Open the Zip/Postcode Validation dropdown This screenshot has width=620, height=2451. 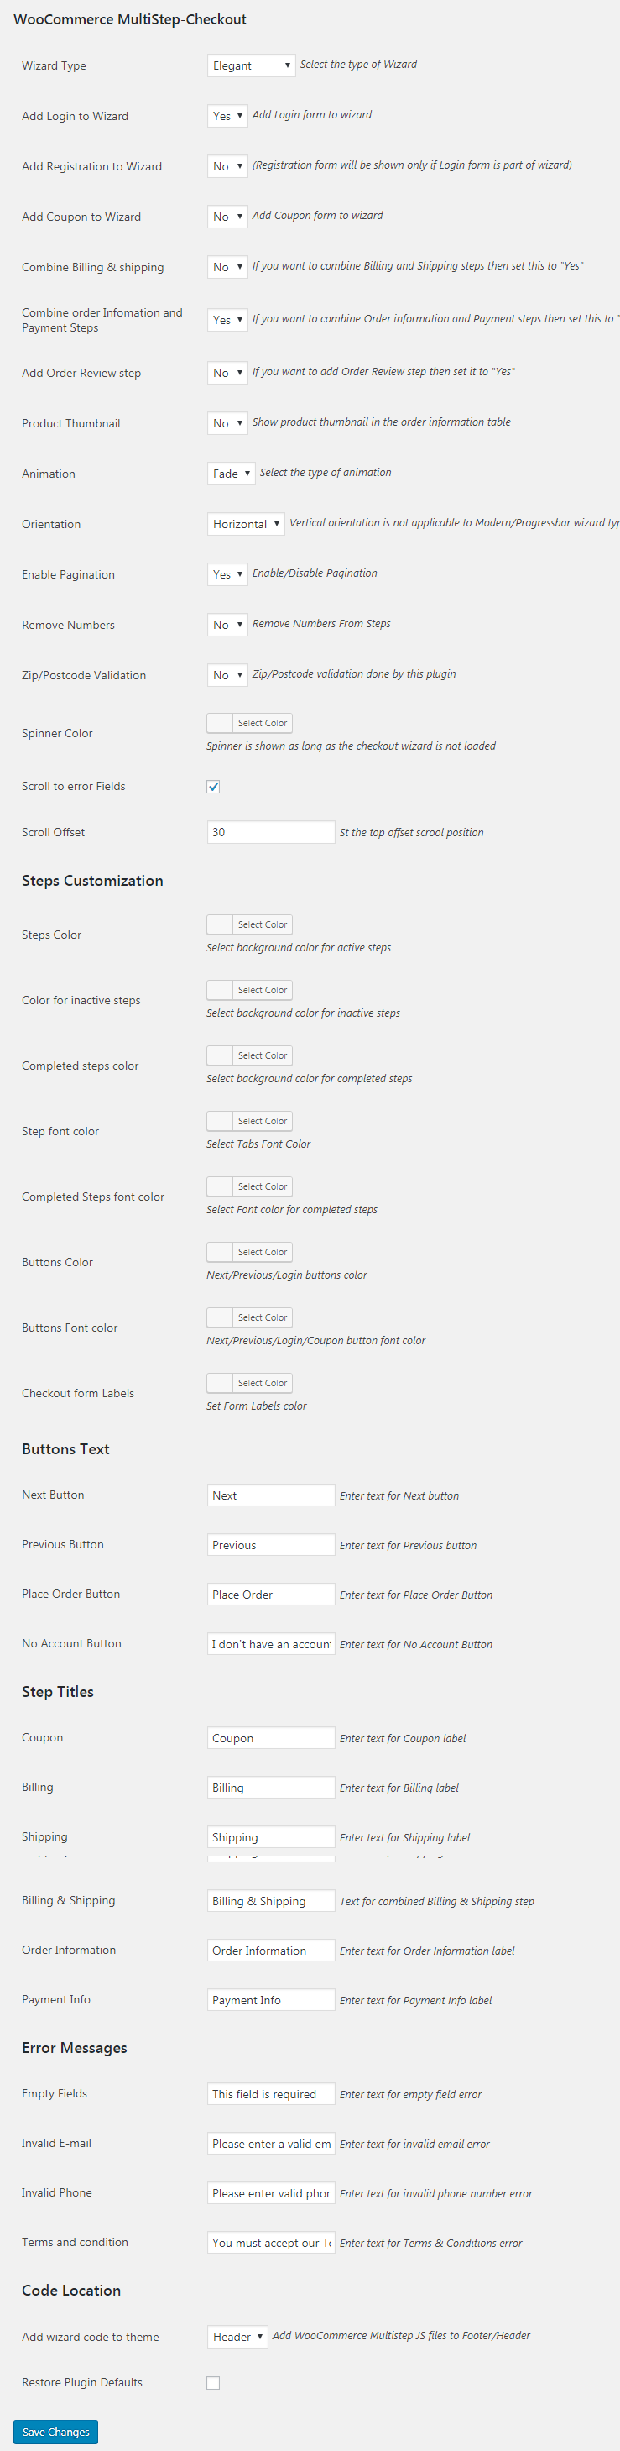pyautogui.click(x=227, y=676)
